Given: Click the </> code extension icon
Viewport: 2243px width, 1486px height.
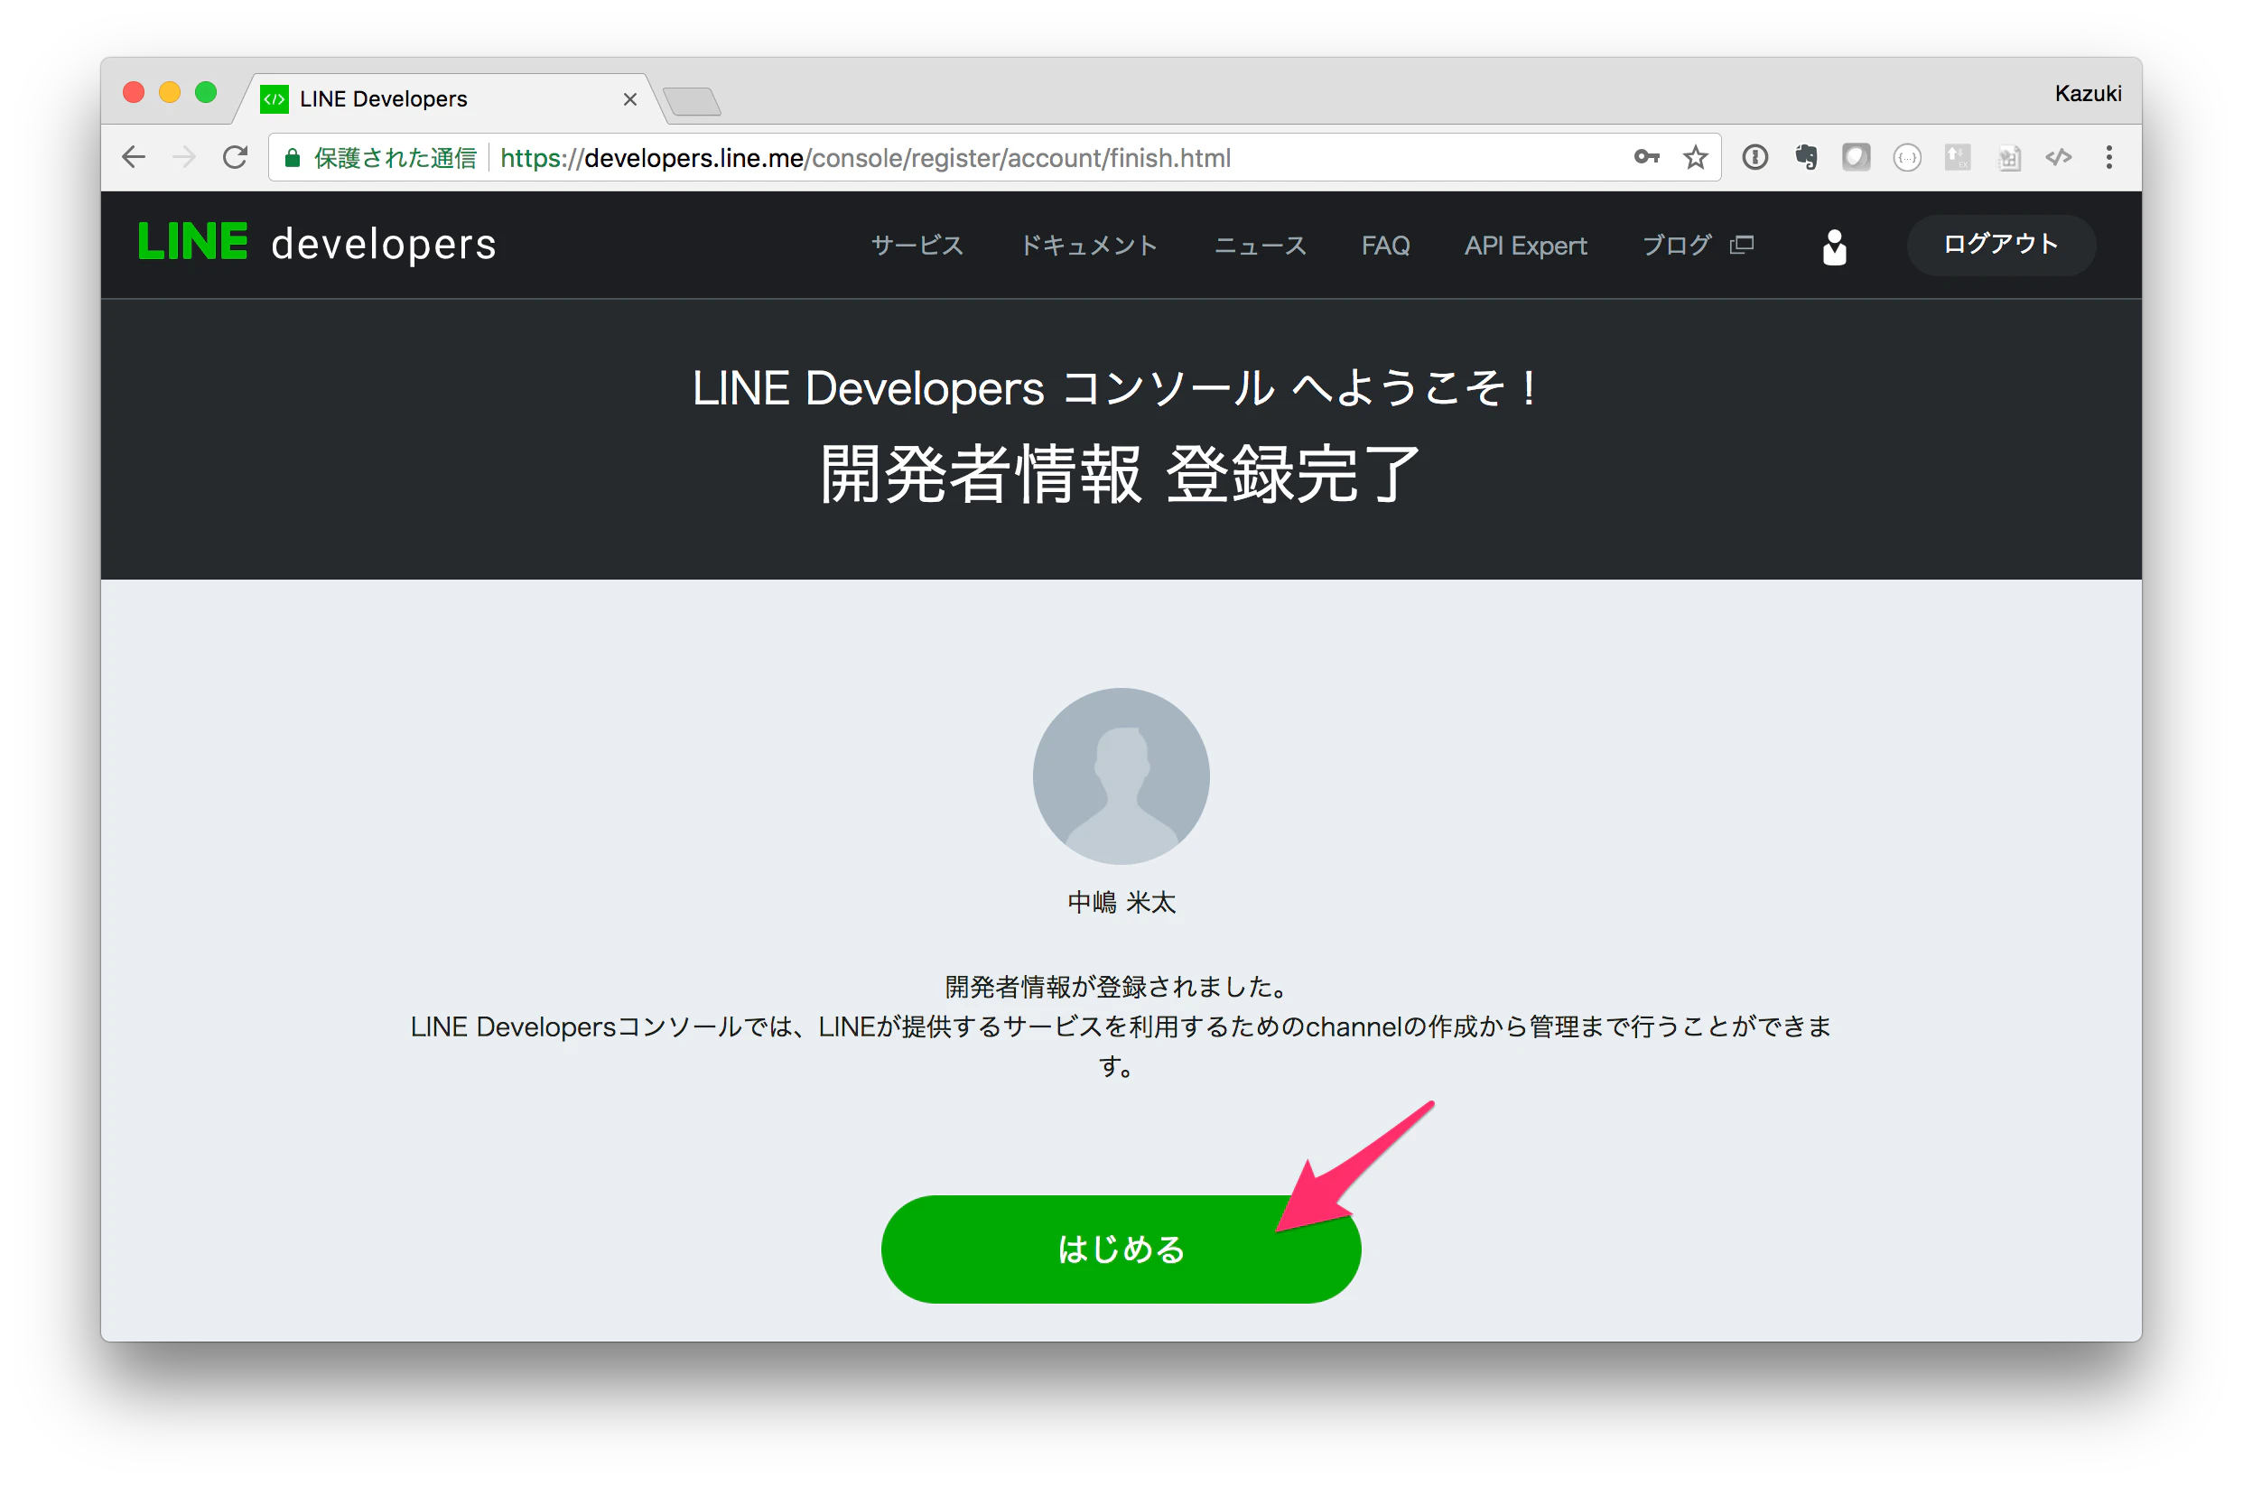Looking at the screenshot, I should click(x=2058, y=157).
